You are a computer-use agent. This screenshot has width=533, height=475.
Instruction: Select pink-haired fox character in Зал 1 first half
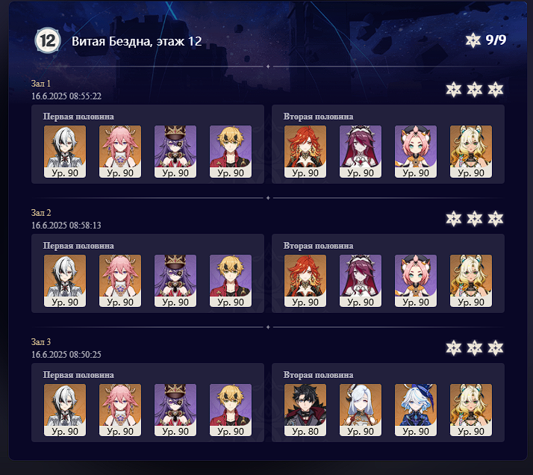(120, 152)
